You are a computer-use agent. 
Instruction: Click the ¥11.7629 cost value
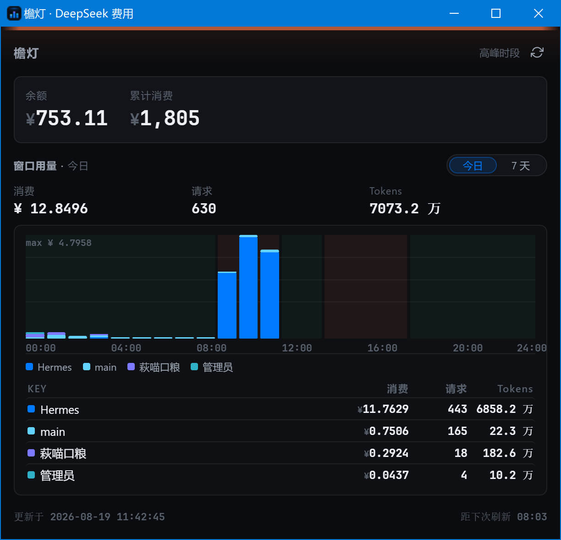tap(383, 409)
